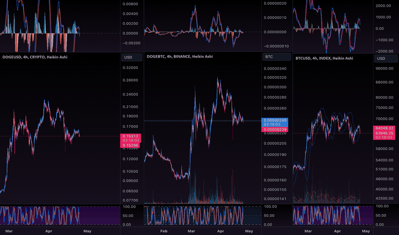Click the 0.00000320 price axis value
Image resolution: width=399 pixels, height=235 pixels.
[275, 77]
